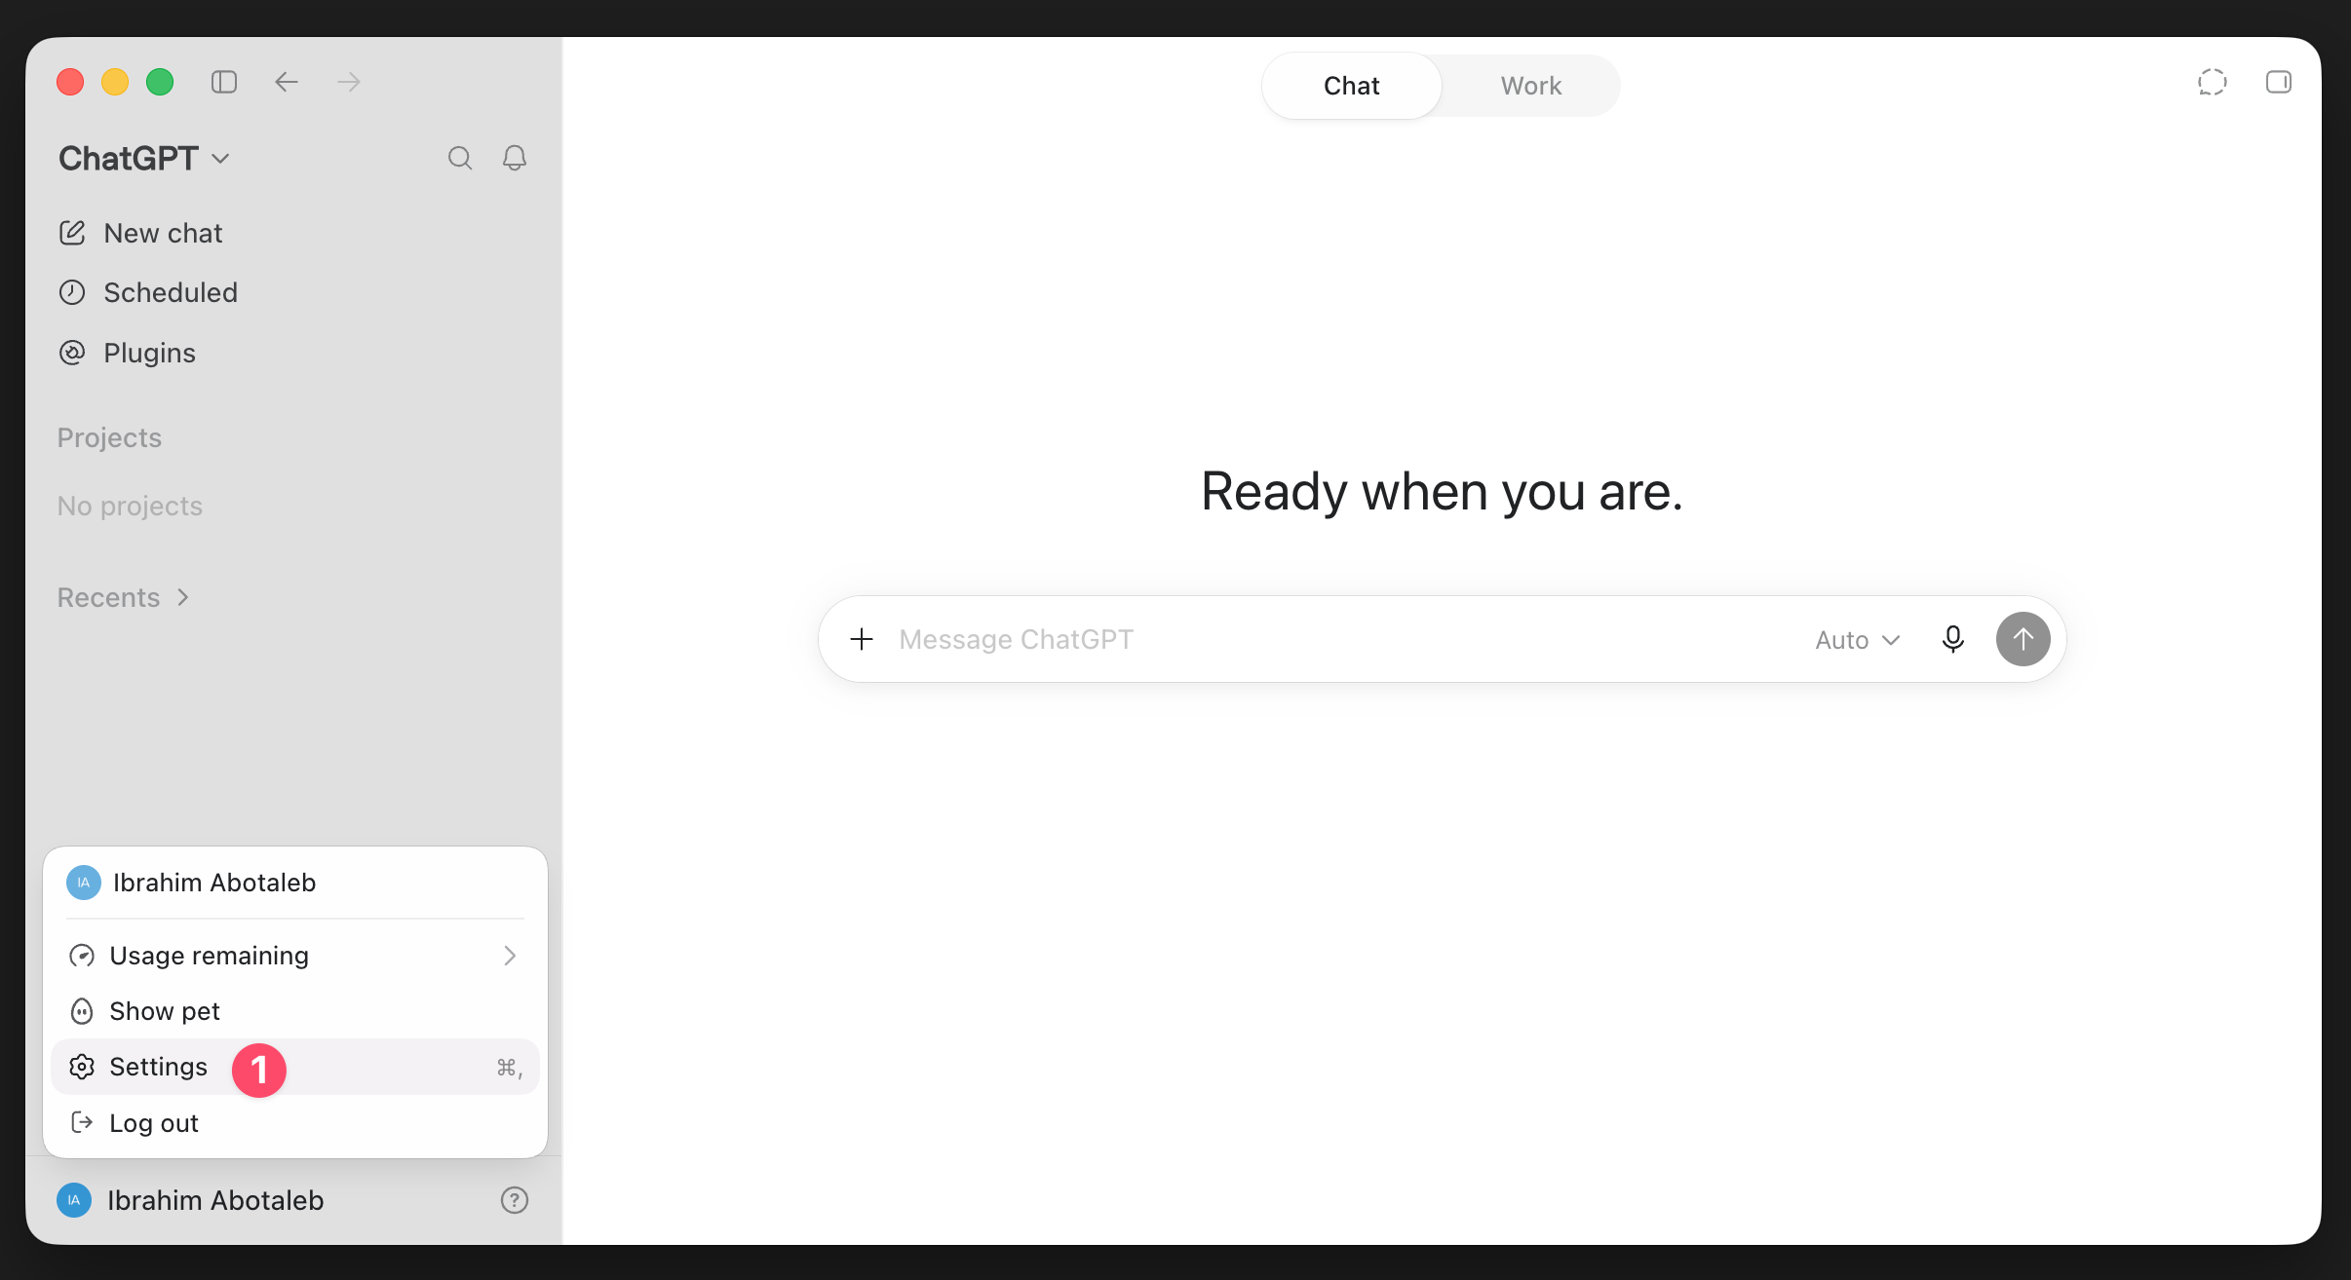This screenshot has width=2351, height=1280.
Task: Click the Log out arrow icon
Action: coord(82,1122)
